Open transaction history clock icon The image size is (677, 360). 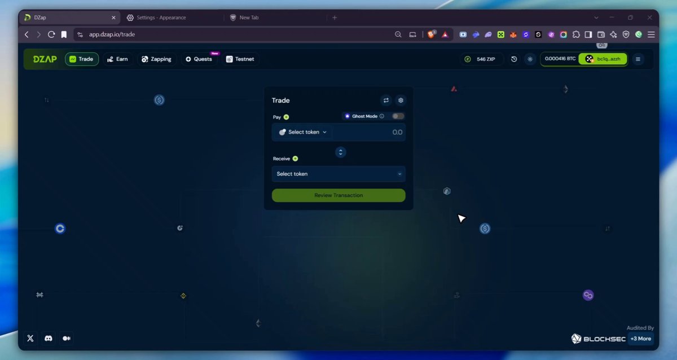[x=514, y=59]
